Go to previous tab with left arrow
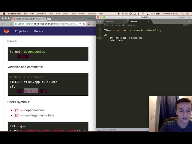 pos(98,21)
